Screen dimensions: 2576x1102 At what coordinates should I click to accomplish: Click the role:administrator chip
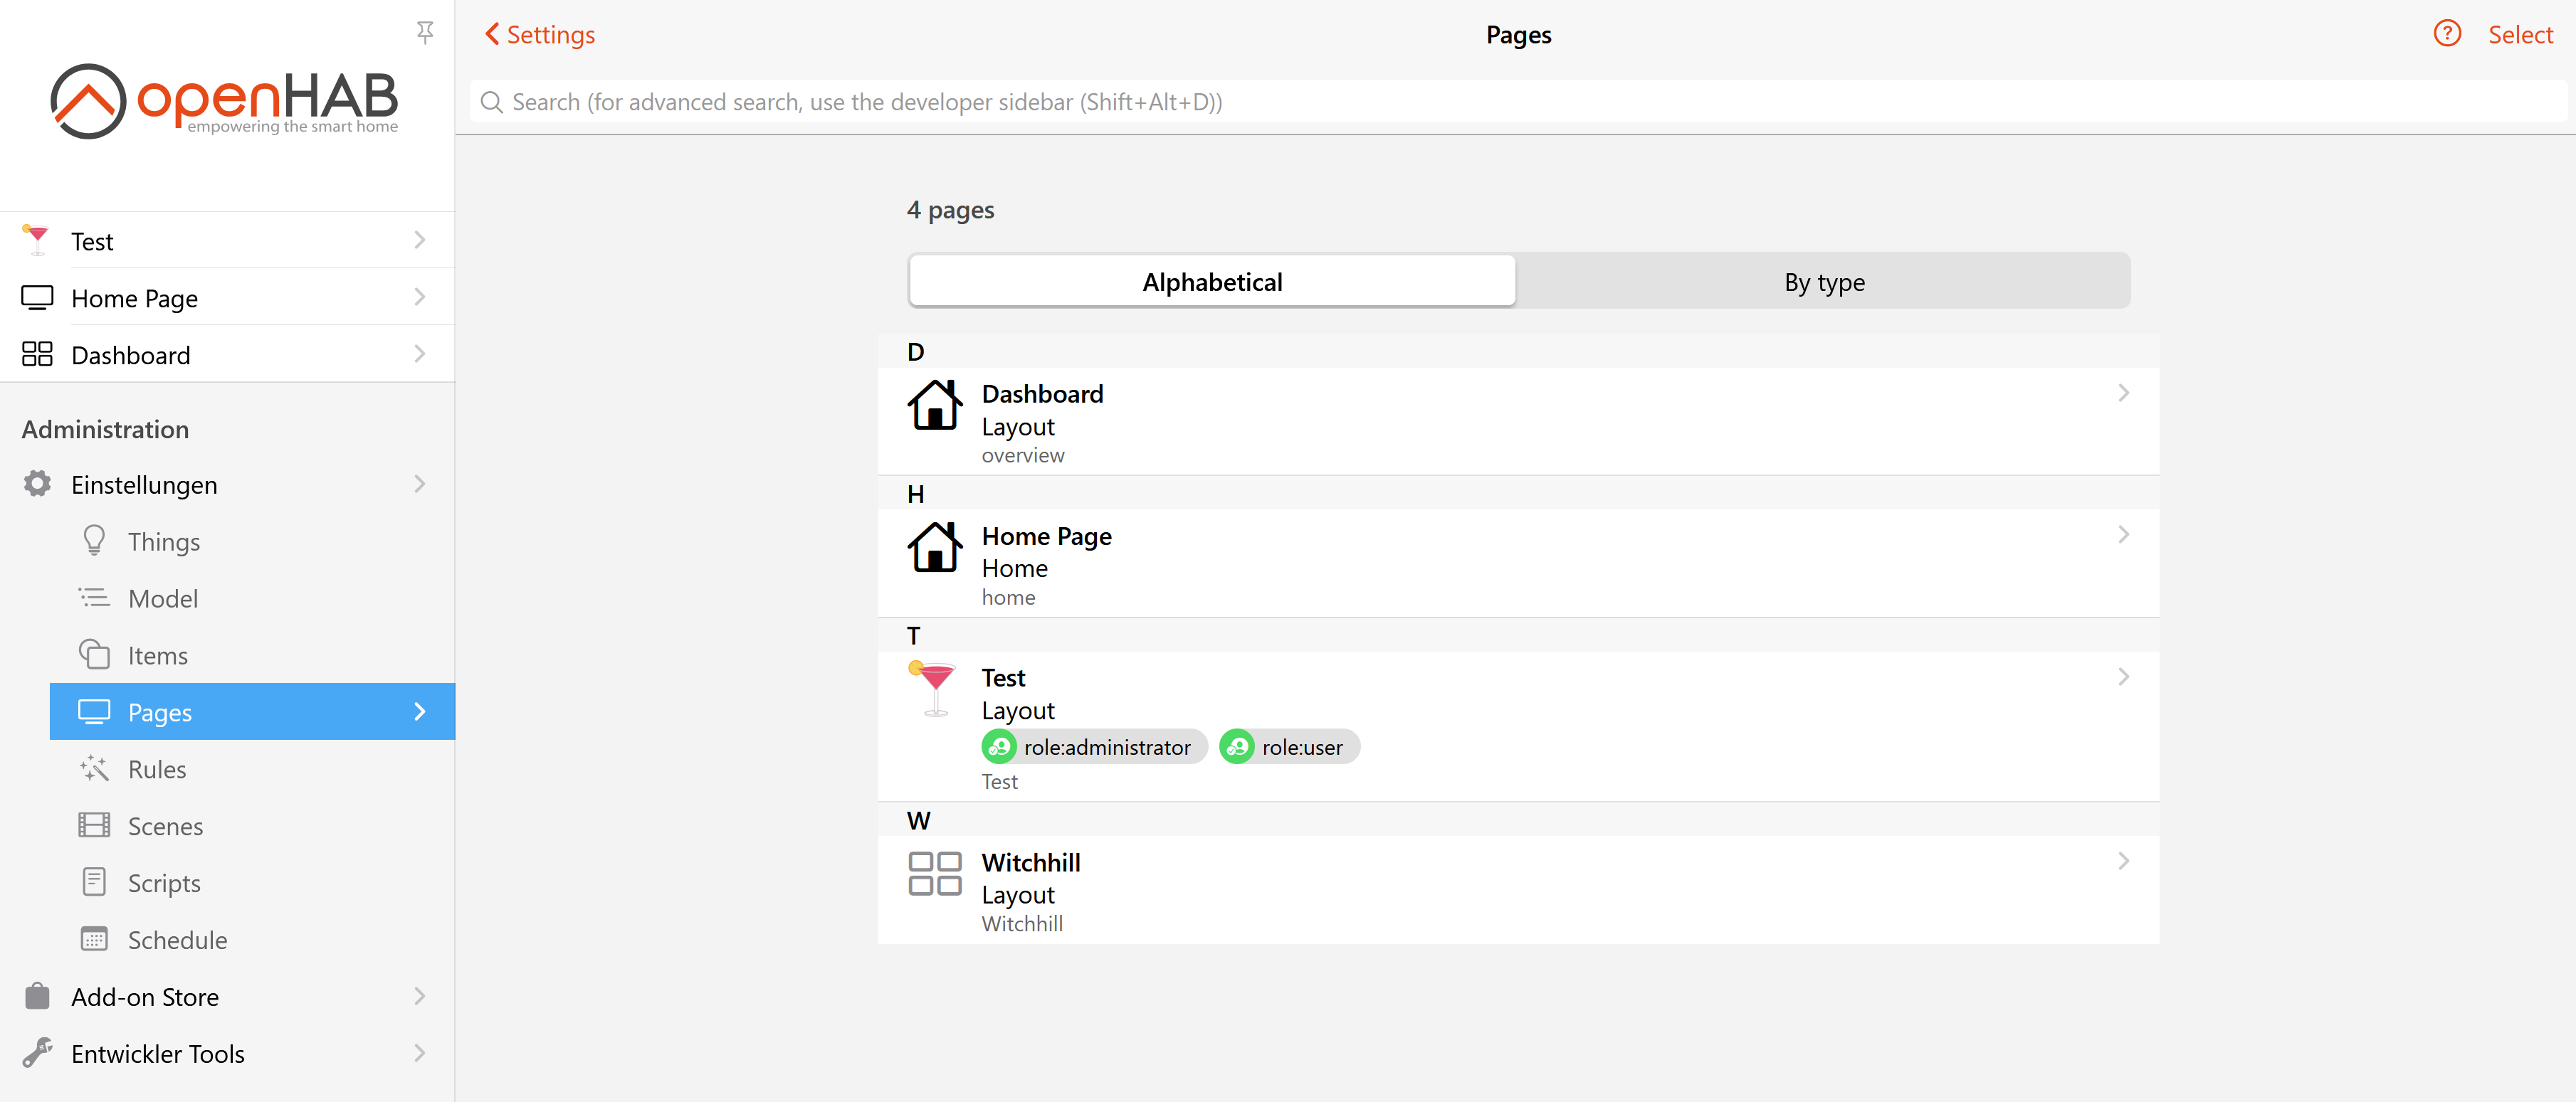[1094, 747]
